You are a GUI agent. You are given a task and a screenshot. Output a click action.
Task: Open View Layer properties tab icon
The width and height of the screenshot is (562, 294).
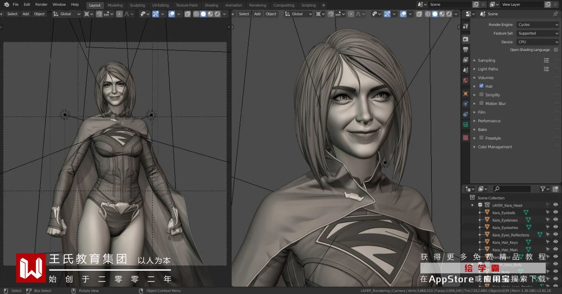[x=465, y=60]
